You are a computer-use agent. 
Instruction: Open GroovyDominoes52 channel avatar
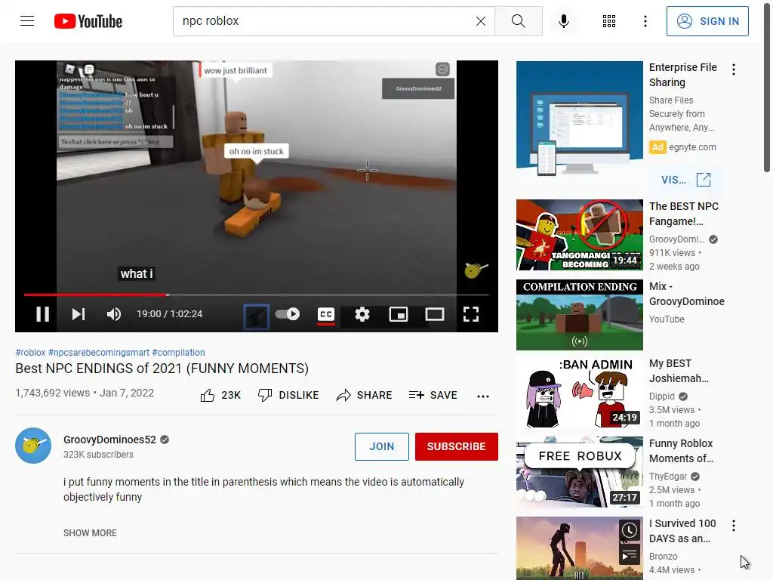[33, 446]
